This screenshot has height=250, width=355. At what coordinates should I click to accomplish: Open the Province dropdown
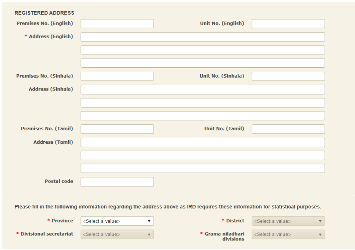pyautogui.click(x=117, y=221)
